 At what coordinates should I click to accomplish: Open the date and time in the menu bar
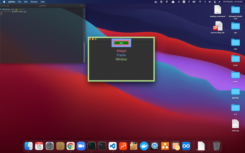(x=233, y=2)
